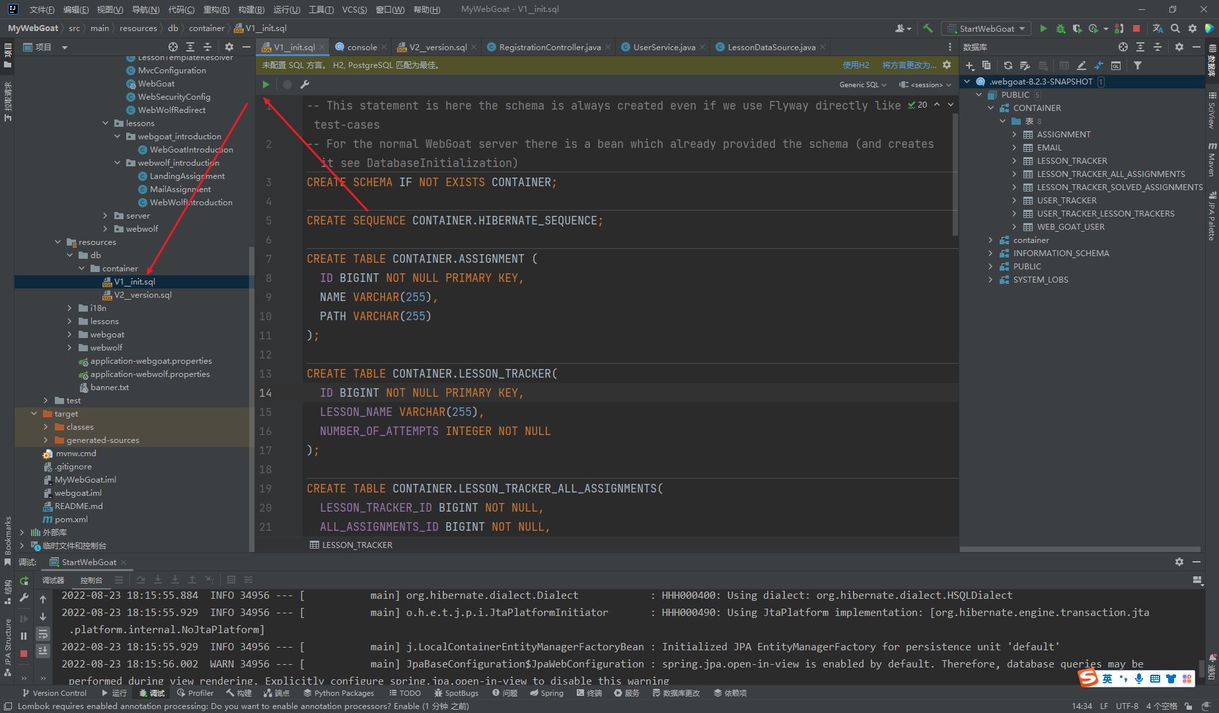
Task: Expand the i18n folder
Action: [x=69, y=308]
